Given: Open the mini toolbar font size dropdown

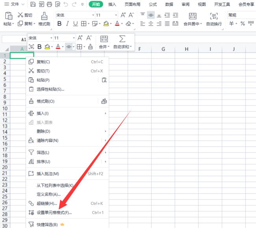Looking at the screenshot, I should tap(74, 38).
